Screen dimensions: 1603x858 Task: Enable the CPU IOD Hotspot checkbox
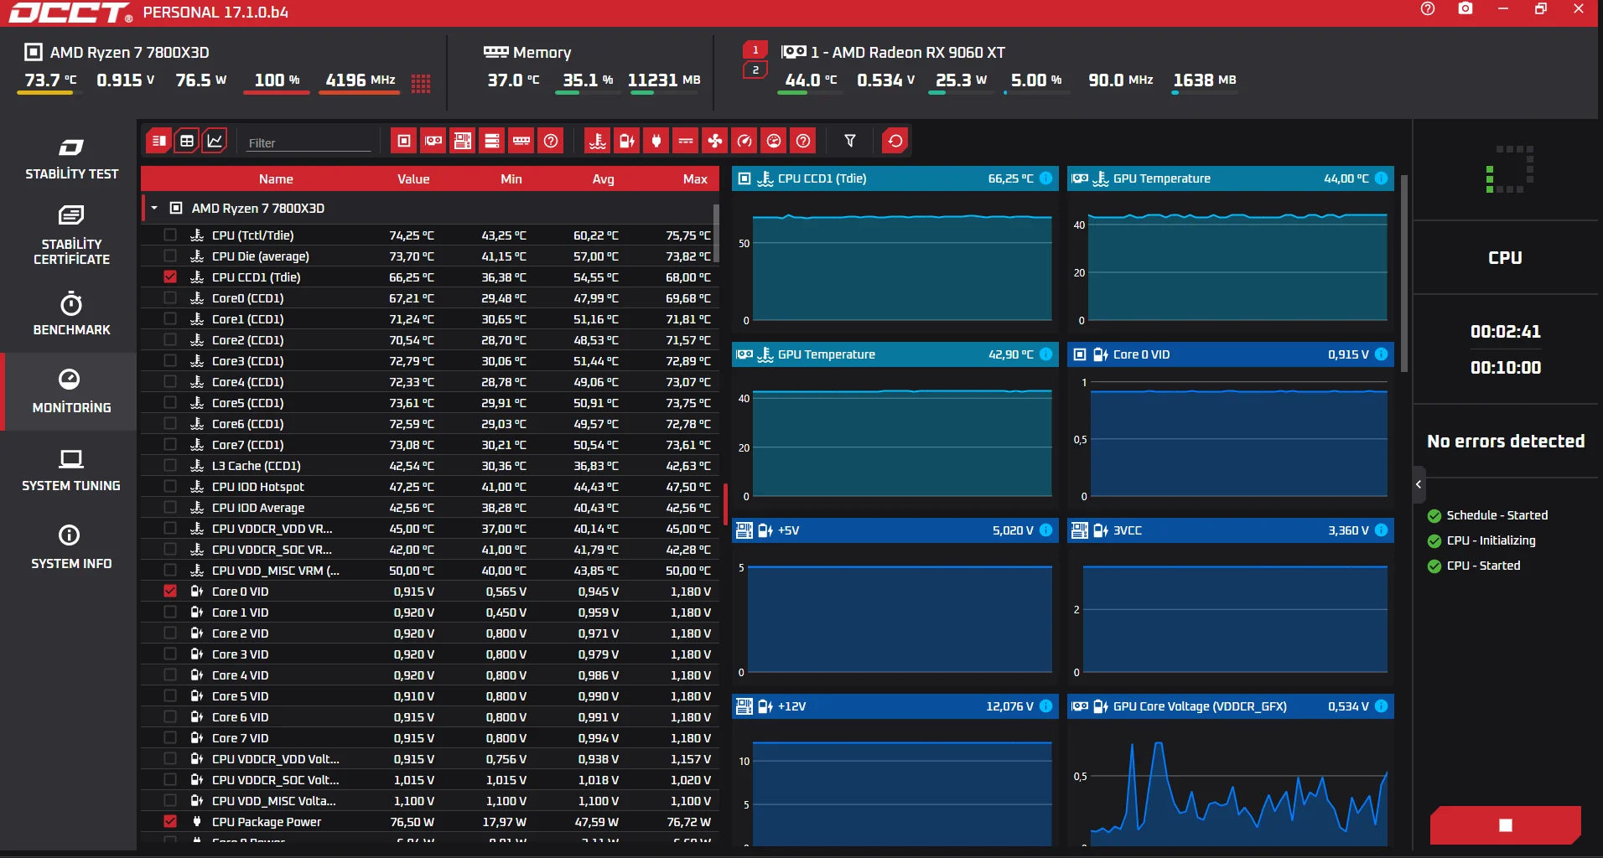pos(170,487)
